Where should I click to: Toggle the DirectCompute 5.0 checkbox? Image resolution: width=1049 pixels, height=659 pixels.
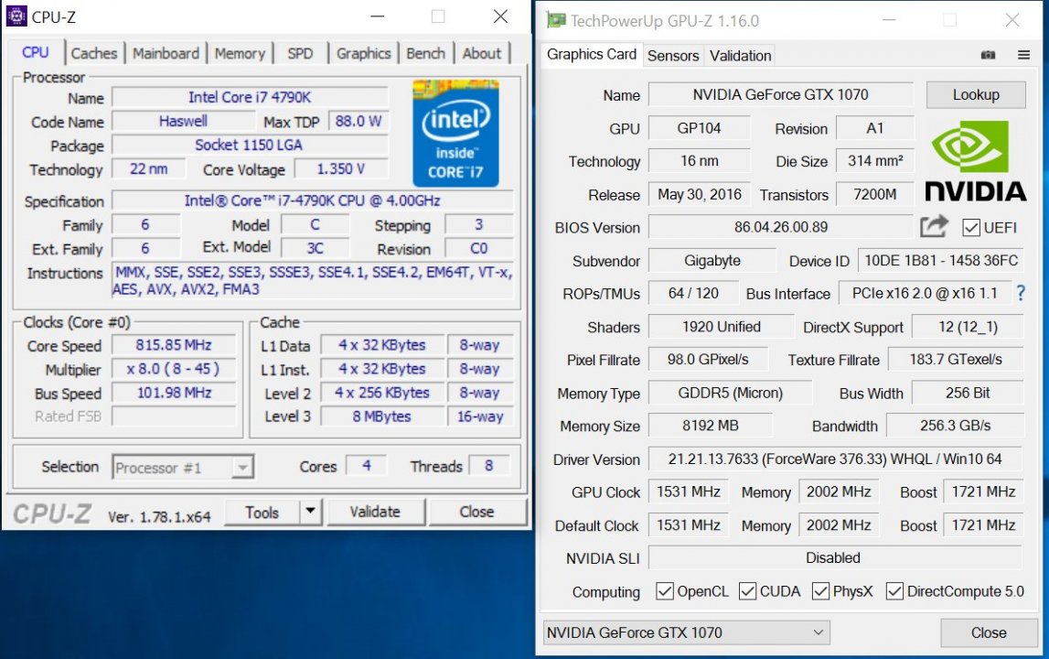(894, 590)
